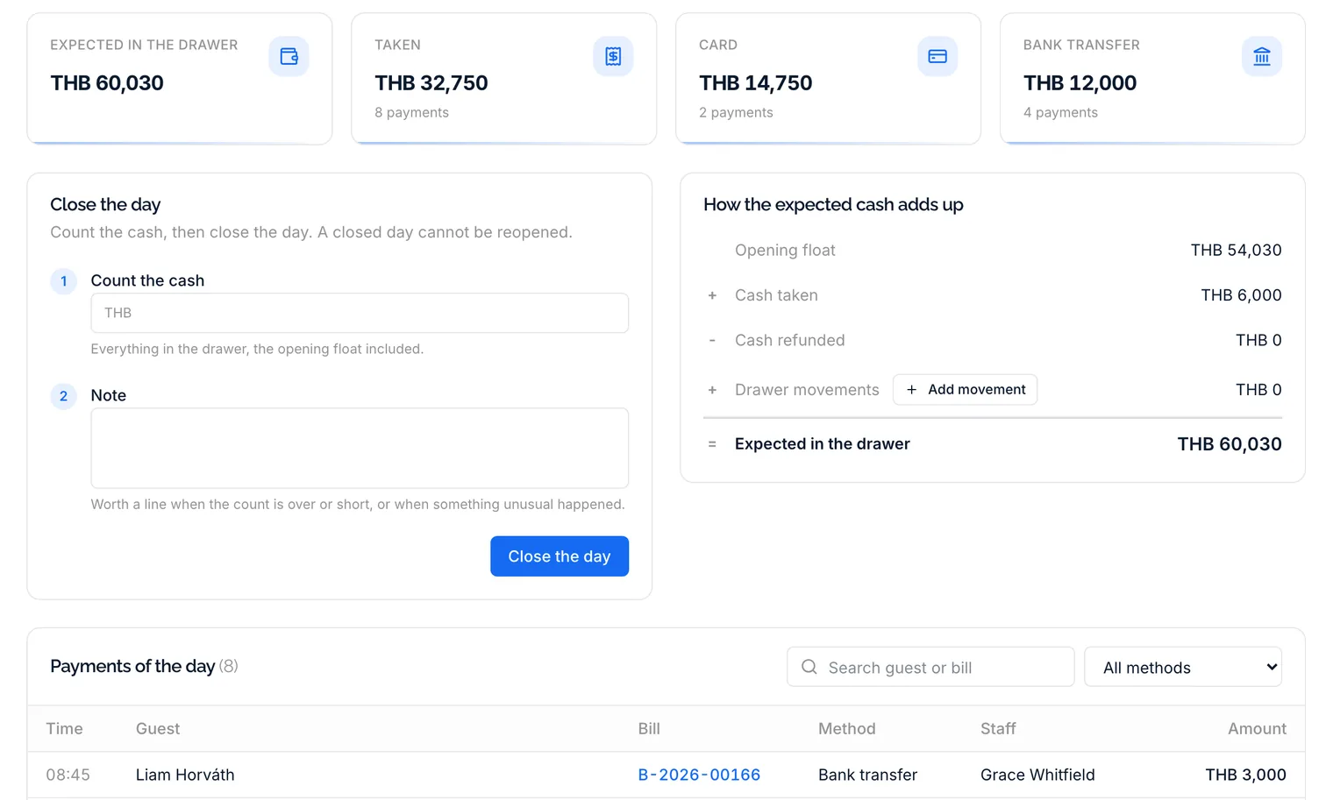
Task: Focus the Search guest or bill field
Action: click(x=930, y=667)
